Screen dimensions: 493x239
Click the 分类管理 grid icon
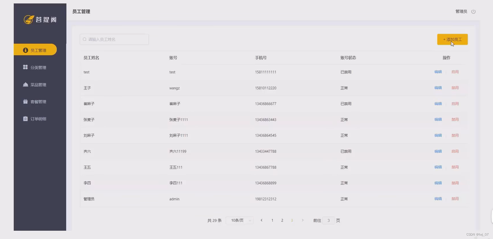(25, 67)
